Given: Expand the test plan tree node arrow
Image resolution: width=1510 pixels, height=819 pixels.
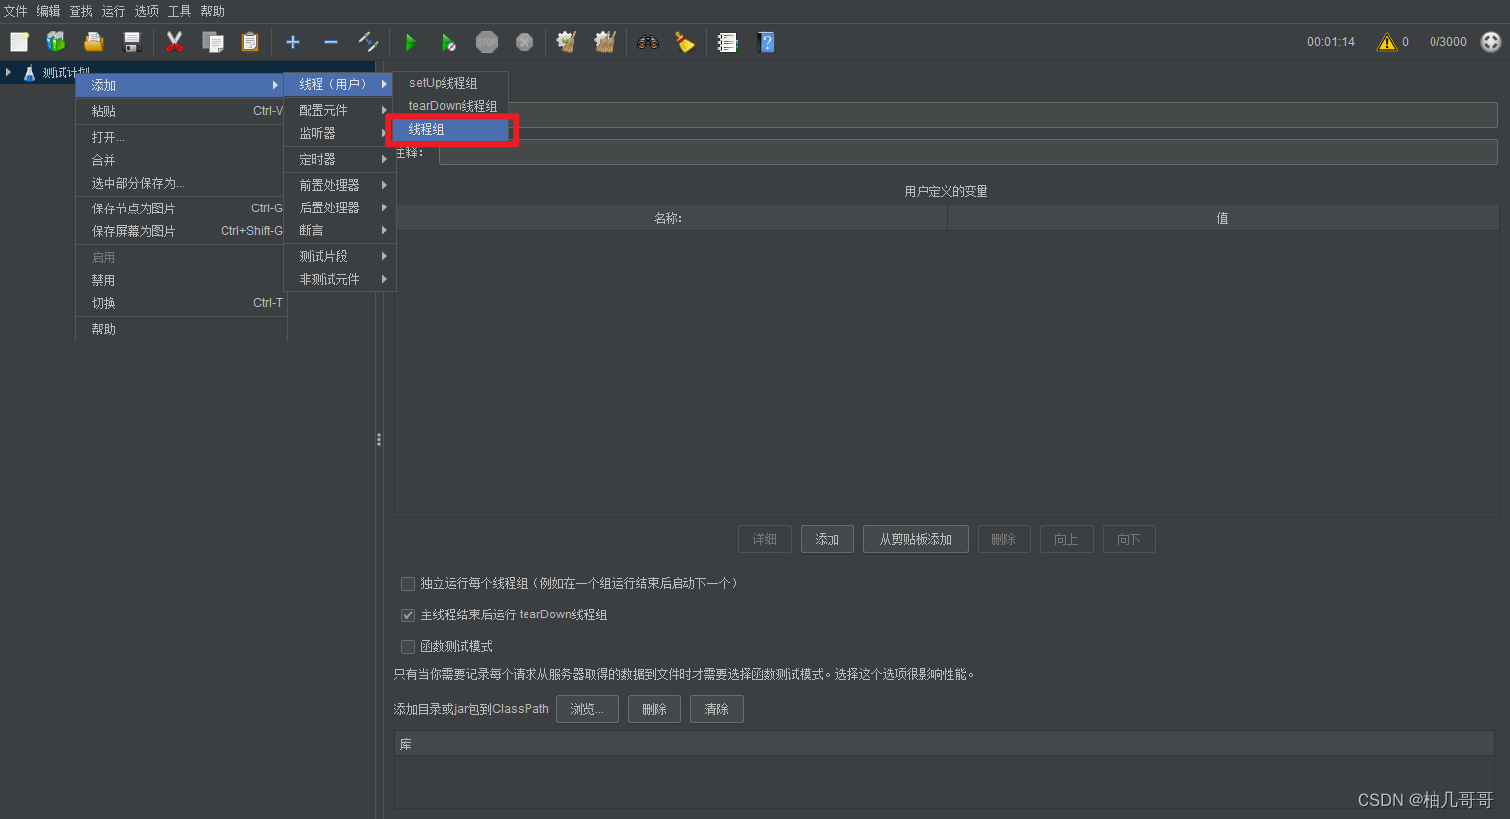Looking at the screenshot, I should (x=8, y=72).
